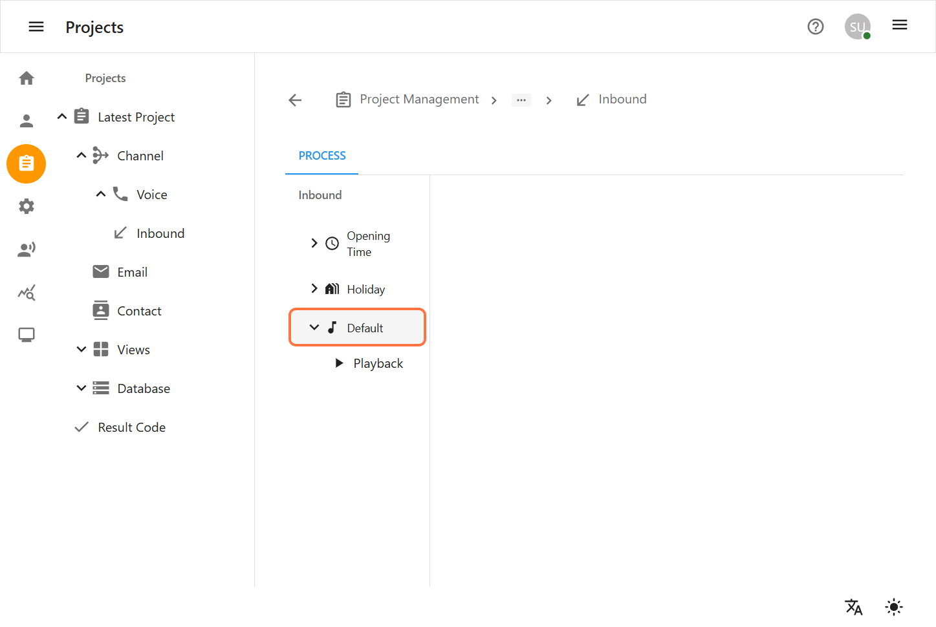Expand the breadcrumb ellipsis button
Viewport: 936px width, 627px height.
521,100
